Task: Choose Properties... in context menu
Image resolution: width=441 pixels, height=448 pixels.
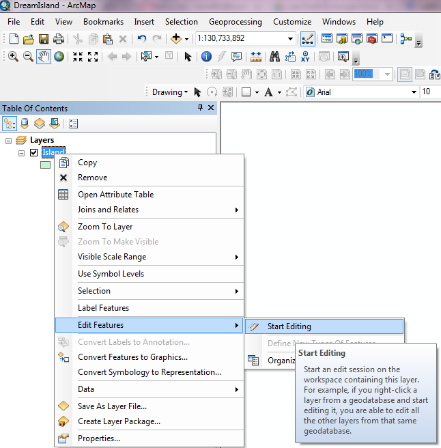Action: (x=150, y=438)
